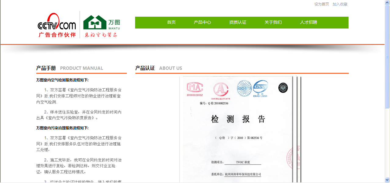
Task: Click the pink MA stamp on the certificate
Action: tap(195, 88)
